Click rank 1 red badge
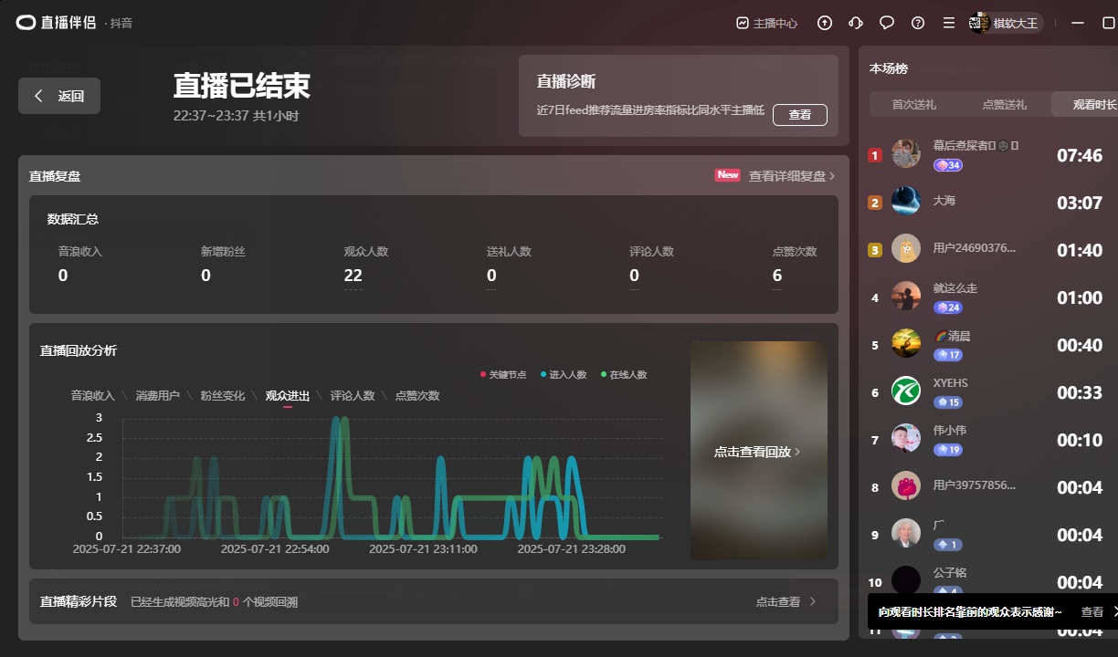 (874, 155)
